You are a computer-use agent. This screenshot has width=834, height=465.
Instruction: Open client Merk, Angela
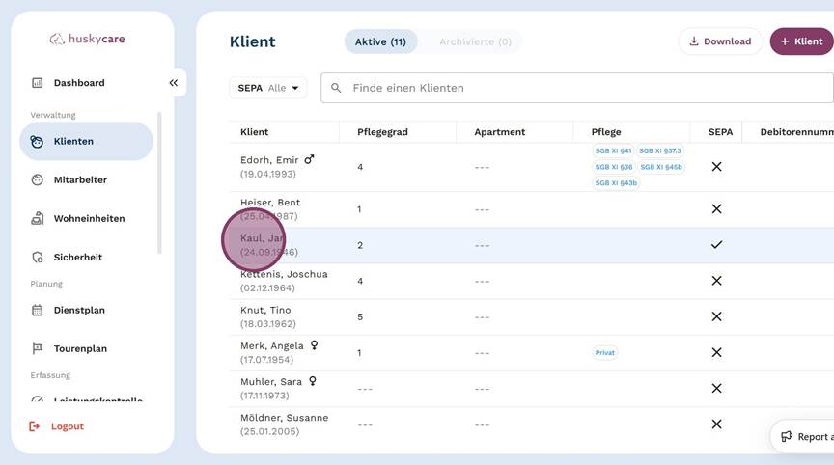pos(272,346)
